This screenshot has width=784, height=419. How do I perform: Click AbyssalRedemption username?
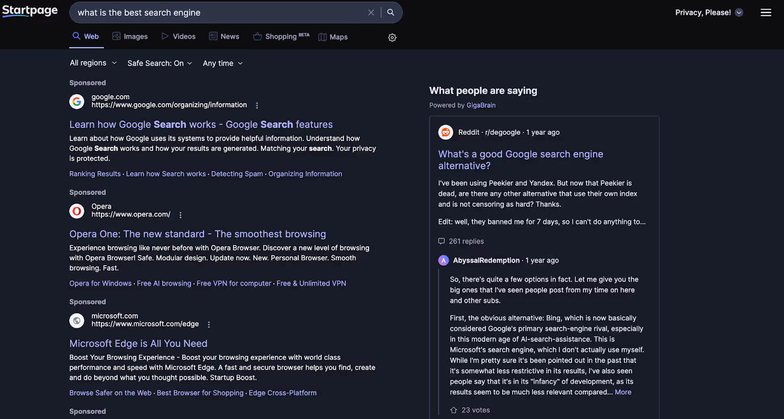pyautogui.click(x=486, y=261)
